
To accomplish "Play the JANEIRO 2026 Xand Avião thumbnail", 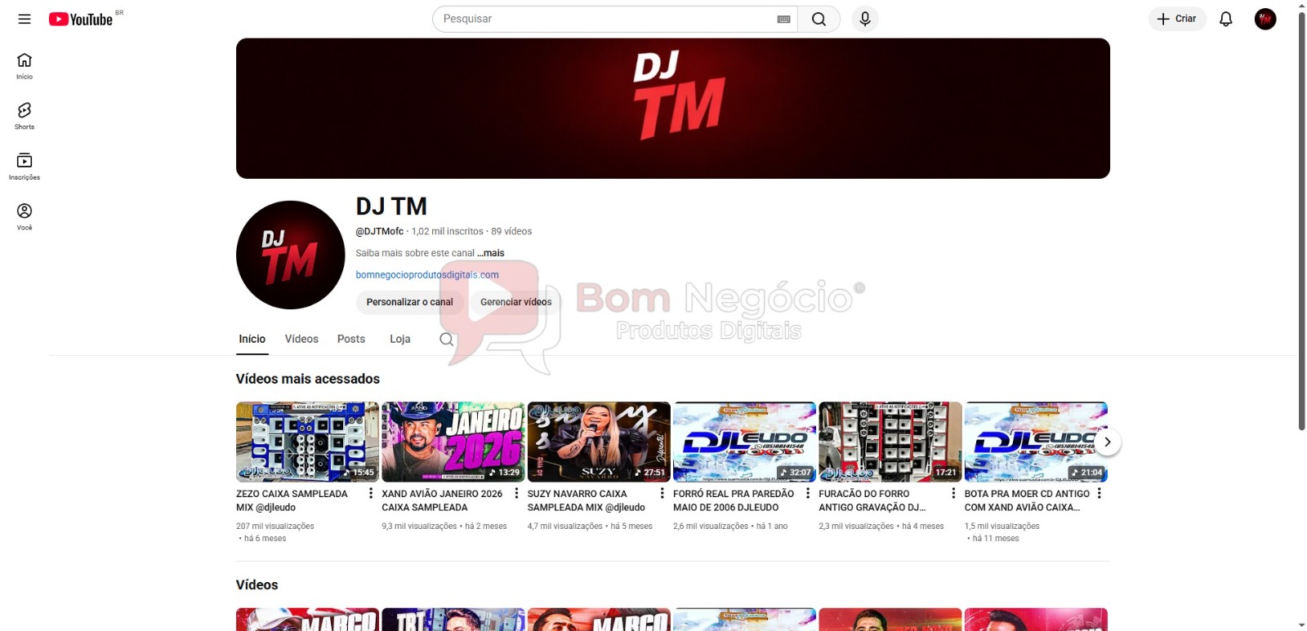I will point(453,442).
